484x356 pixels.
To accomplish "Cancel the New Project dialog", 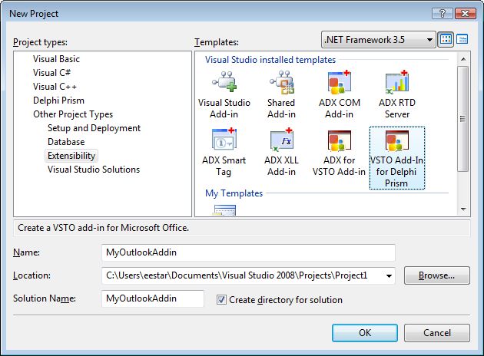I will tap(437, 333).
